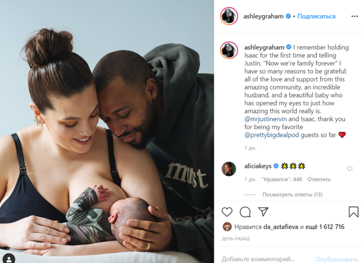The width and height of the screenshot is (363, 263).
Task: Open the aliciakeys username link
Action: (258, 166)
